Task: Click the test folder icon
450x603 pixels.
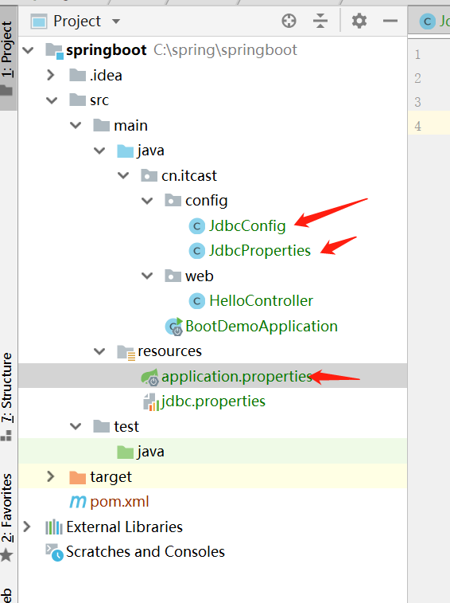Action: click(101, 426)
